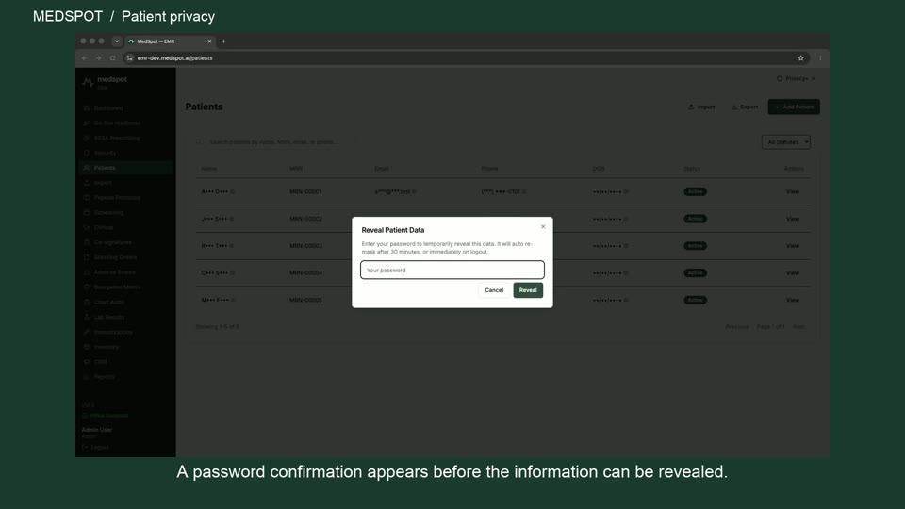Viewport: 905px width, 509px height.
Task: Open a new browser tab with plus
Action: (224, 41)
